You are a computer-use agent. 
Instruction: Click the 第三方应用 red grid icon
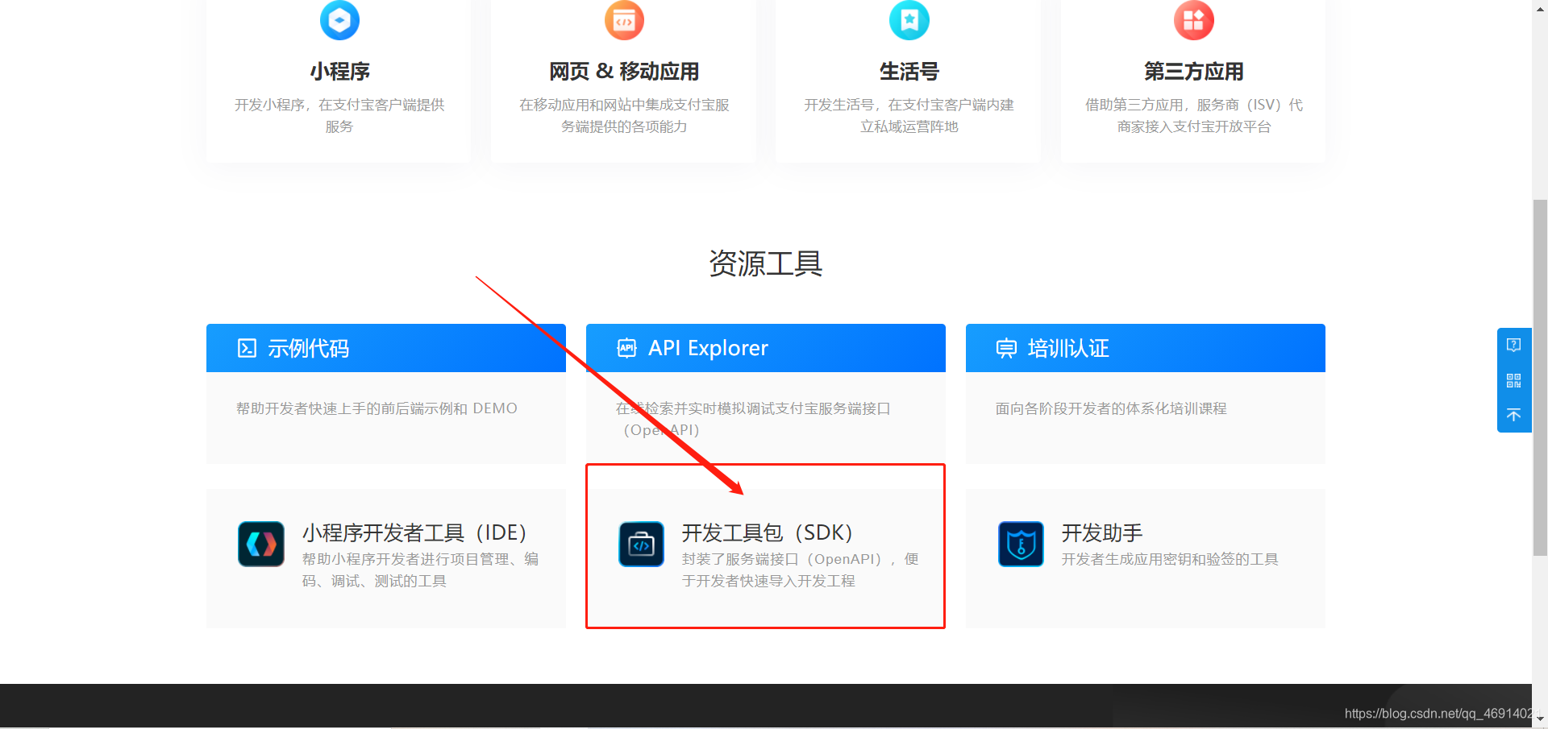(x=1193, y=20)
